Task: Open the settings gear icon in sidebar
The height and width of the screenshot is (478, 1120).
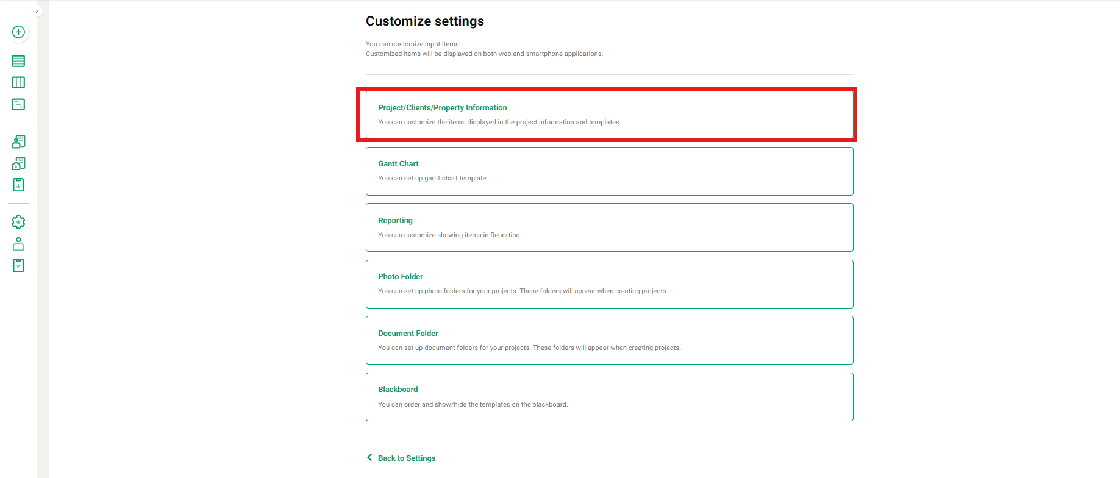Action: point(18,222)
